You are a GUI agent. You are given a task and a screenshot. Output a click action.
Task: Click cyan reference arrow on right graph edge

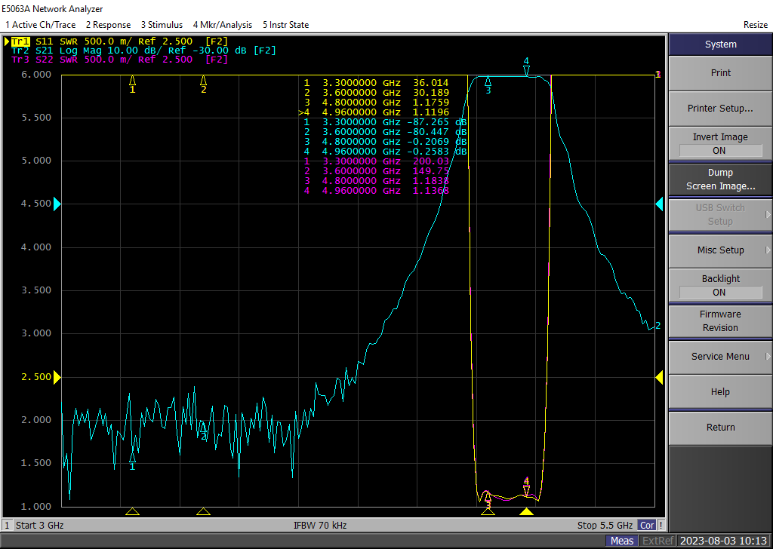pyautogui.click(x=659, y=204)
